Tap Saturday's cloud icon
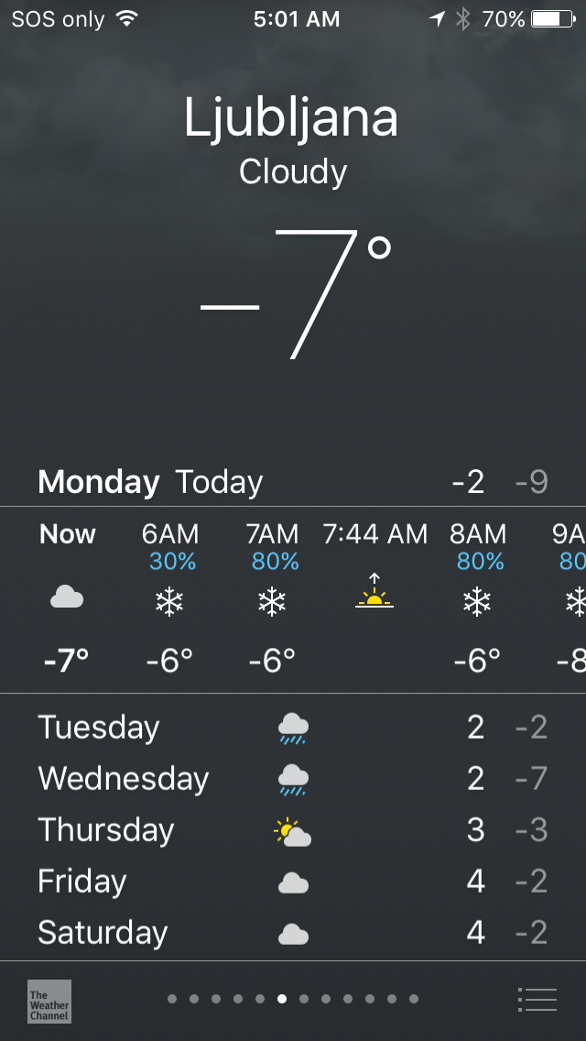This screenshot has width=586, height=1041. (293, 934)
